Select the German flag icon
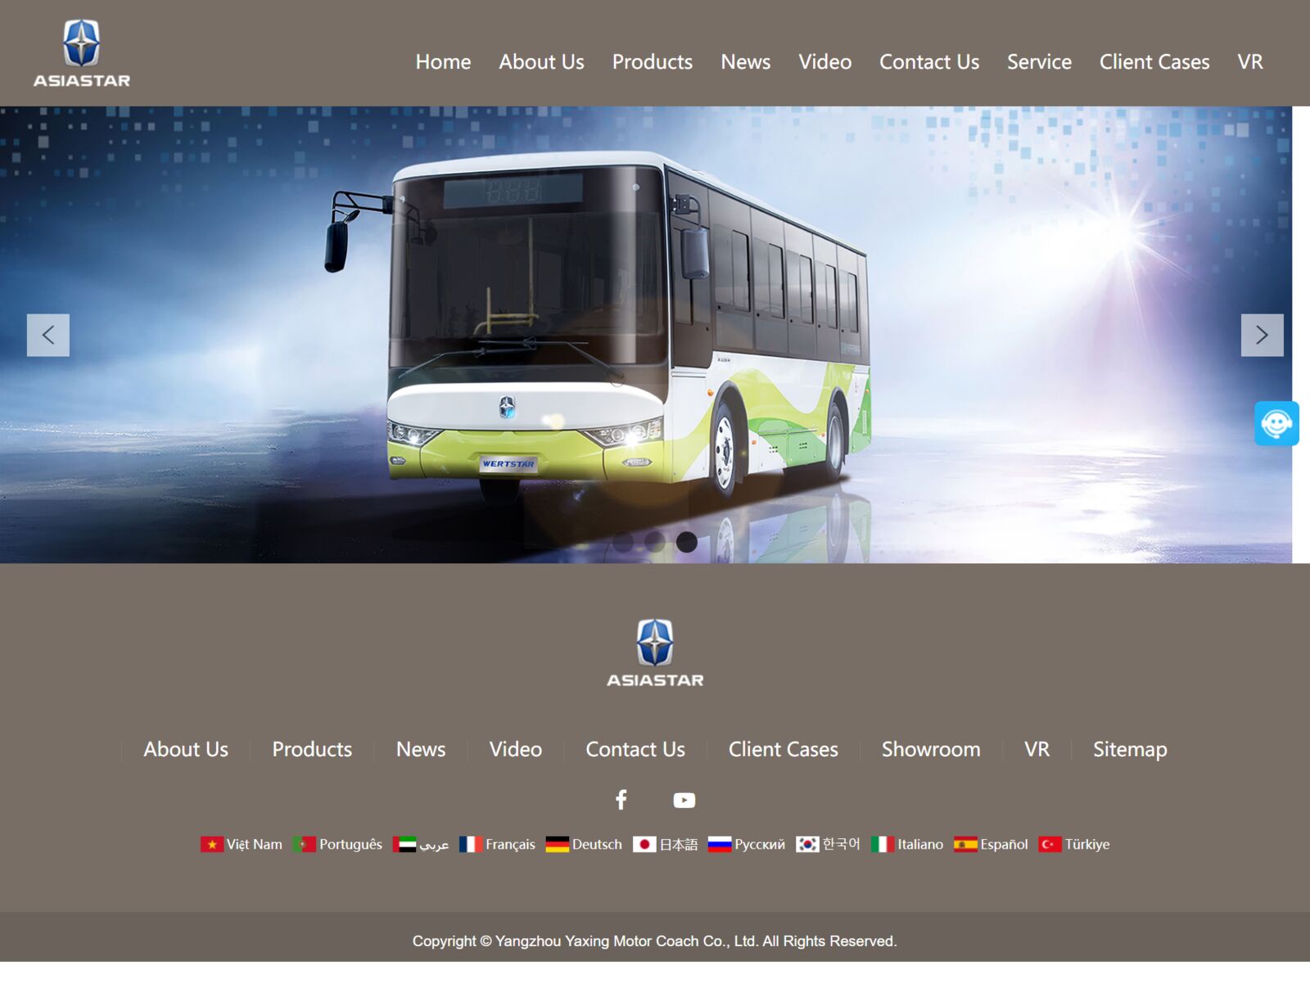This screenshot has width=1310, height=983. coord(558,844)
